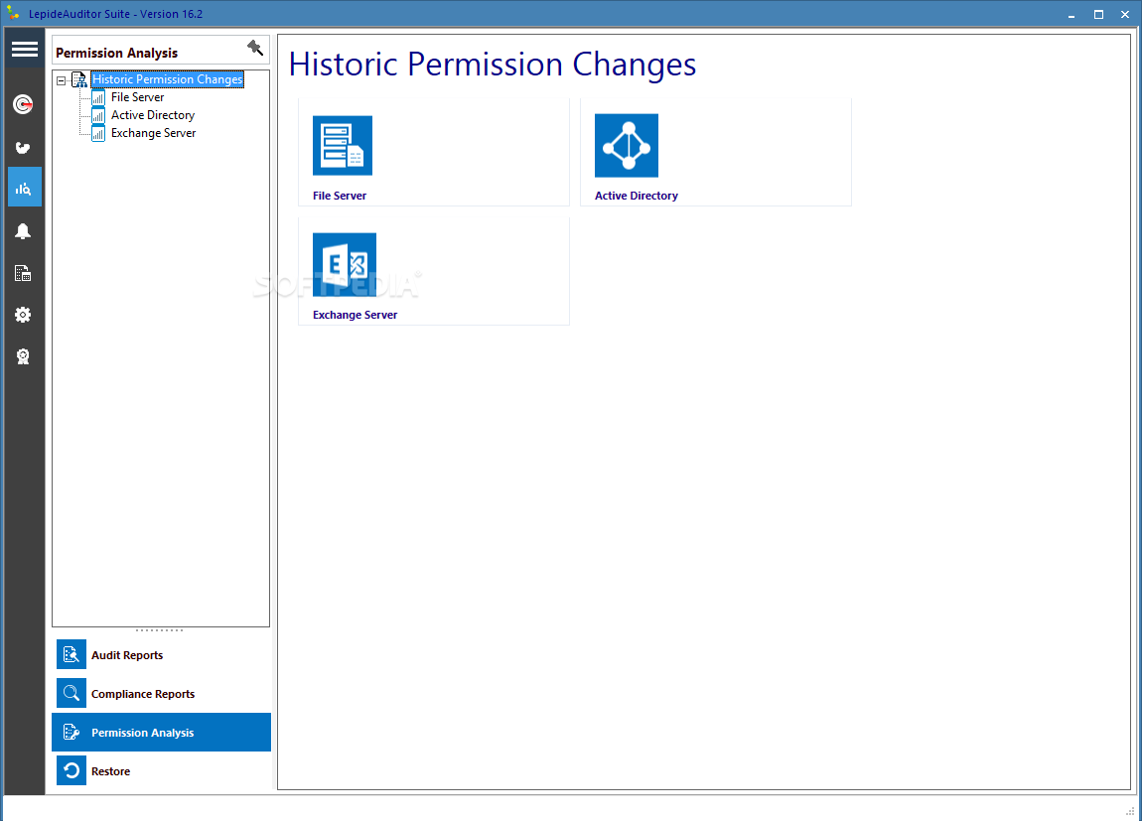Click the Compliance Reports magnifier icon

tap(71, 693)
